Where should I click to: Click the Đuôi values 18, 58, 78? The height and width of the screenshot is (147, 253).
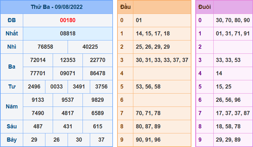click(228, 126)
